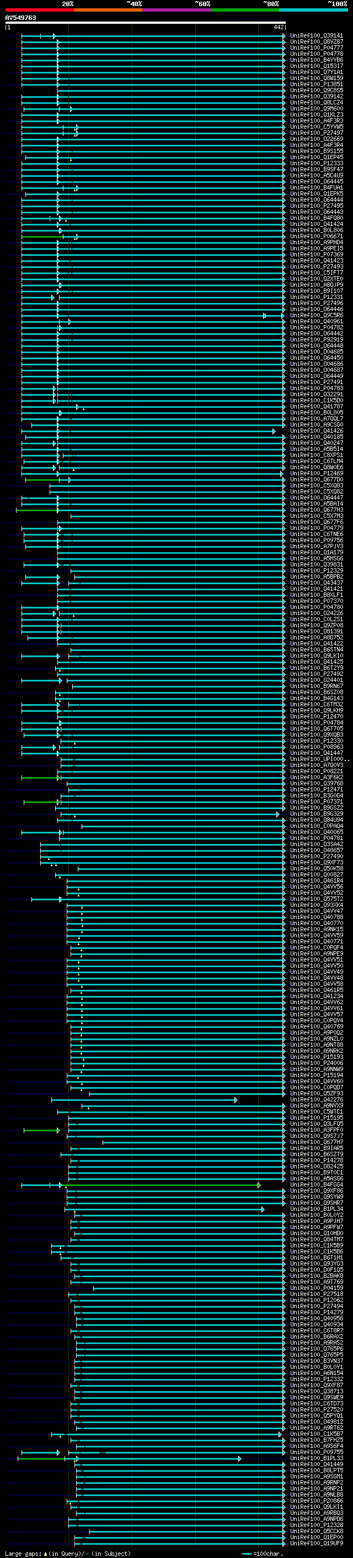The width and height of the screenshot is (353, 1558).
Task: Select hit label UniRef100_Q461R4
Action: (317, 880)
